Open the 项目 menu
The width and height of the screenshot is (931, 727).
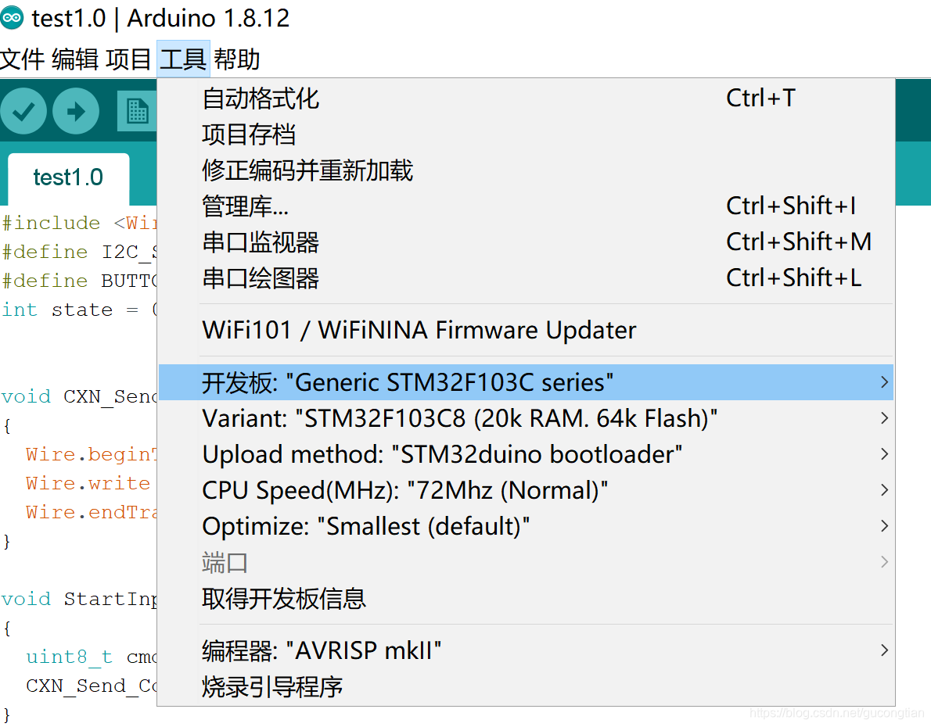(130, 60)
